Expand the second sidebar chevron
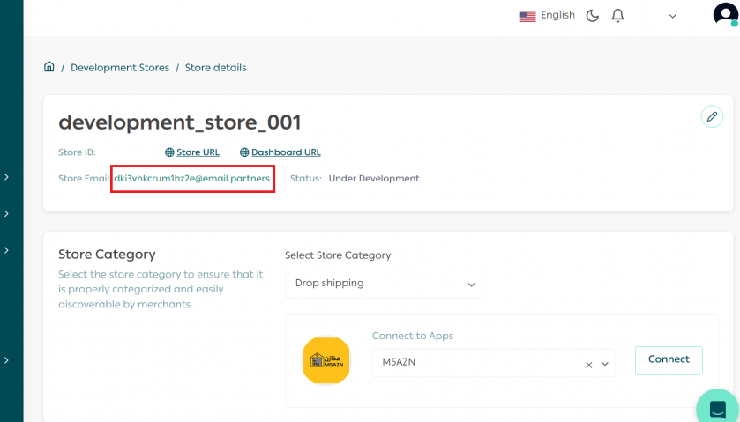Viewport: 740px width, 422px height. (6, 213)
